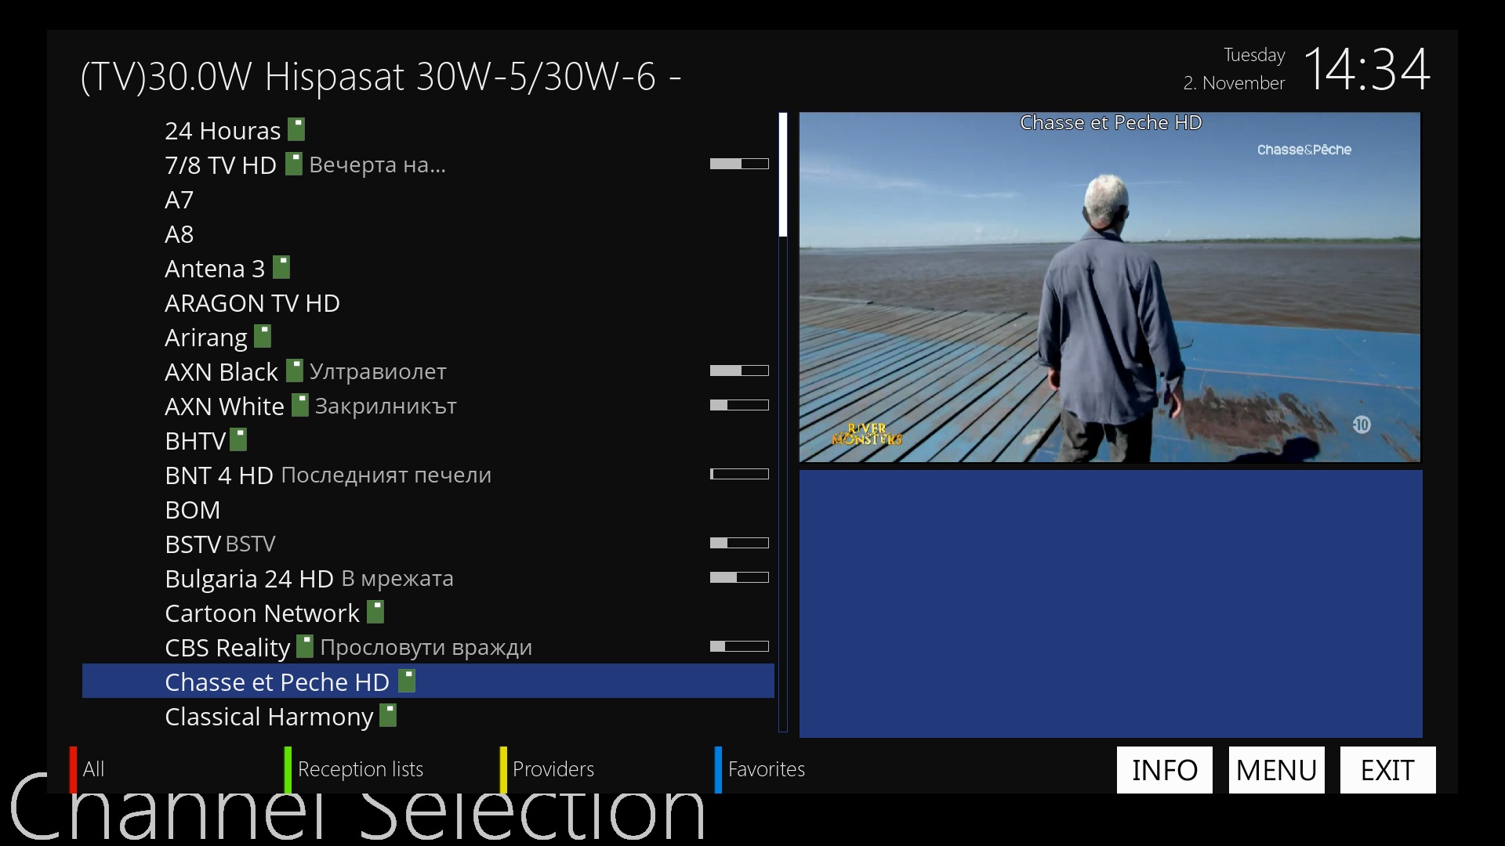This screenshot has height=846, width=1505.
Task: Click the 14:34 clock display
Action: tap(1367, 69)
